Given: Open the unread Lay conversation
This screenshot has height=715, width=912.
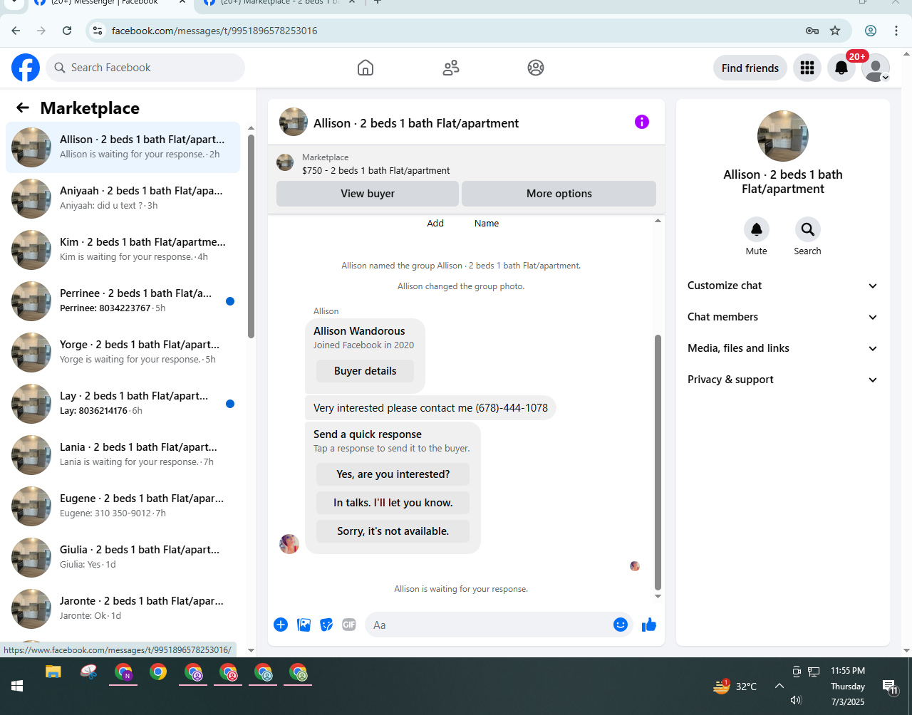Looking at the screenshot, I should click(123, 404).
